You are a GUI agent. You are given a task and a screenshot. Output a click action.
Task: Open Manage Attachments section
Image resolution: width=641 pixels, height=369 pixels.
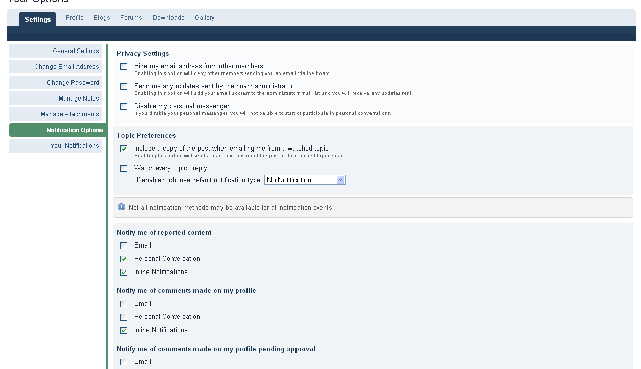[70, 114]
